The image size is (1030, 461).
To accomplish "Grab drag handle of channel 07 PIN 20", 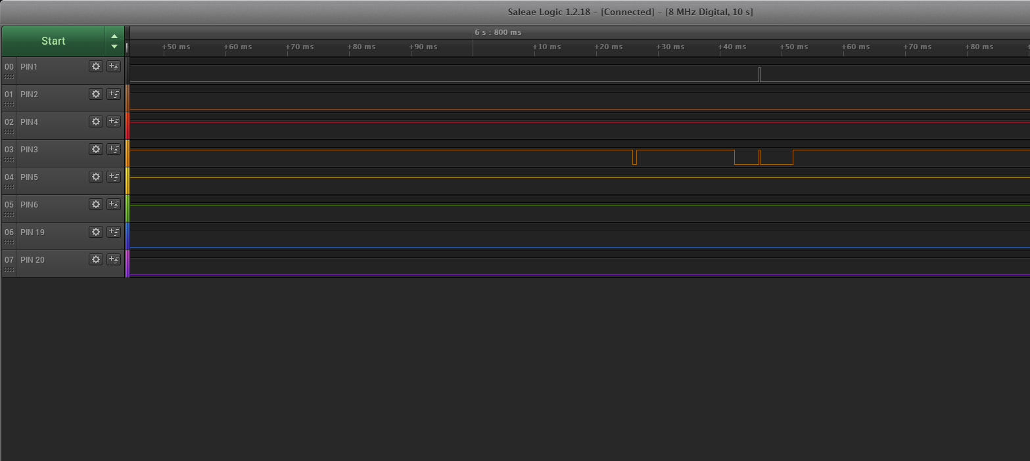I will [9, 270].
